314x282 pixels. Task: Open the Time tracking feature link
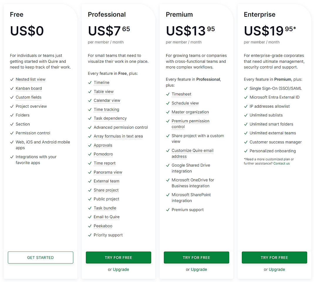pos(106,109)
